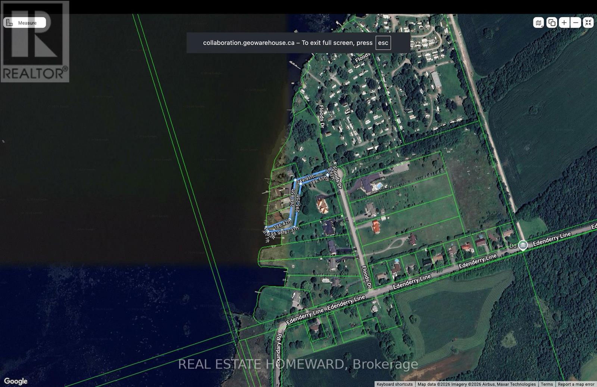Image resolution: width=597 pixels, height=387 pixels.
Task: Select the 295.25ft measurement label
Action: pyautogui.click(x=298, y=203)
